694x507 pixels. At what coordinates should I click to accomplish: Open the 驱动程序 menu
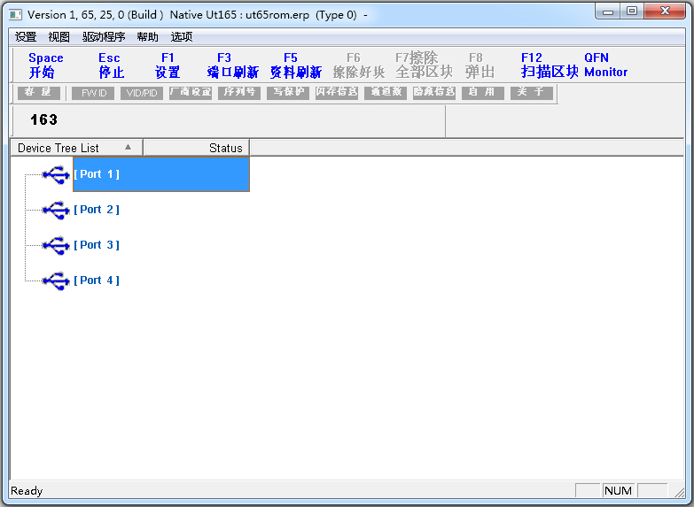(x=104, y=36)
